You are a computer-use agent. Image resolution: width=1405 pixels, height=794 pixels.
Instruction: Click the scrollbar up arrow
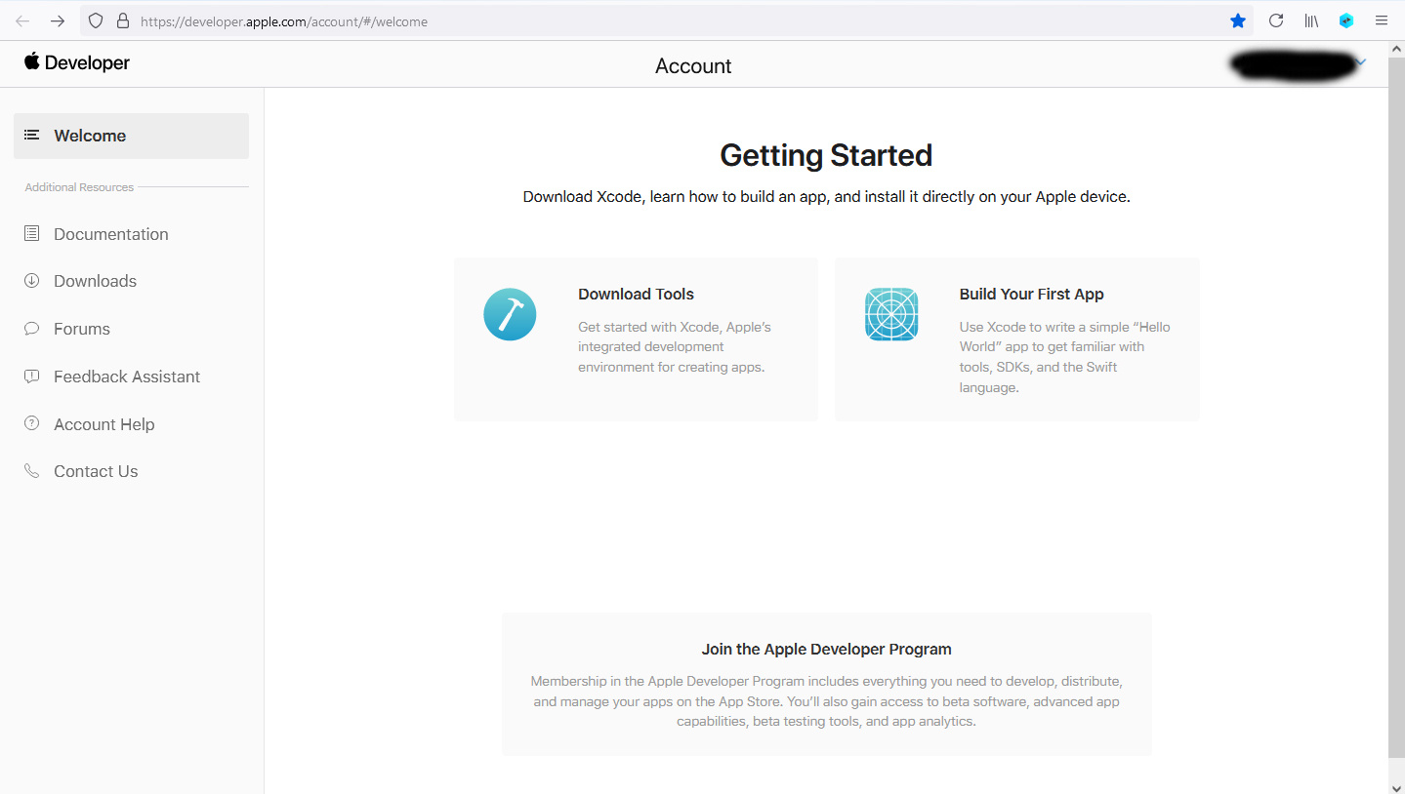[x=1396, y=48]
